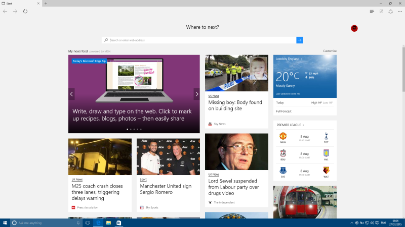Expand London, England weather location
This screenshot has height=227, width=405.
289,59
